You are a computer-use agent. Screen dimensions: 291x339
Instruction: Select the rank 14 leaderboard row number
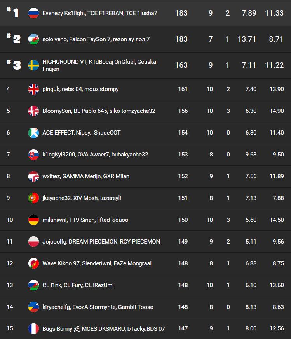pos(10,307)
